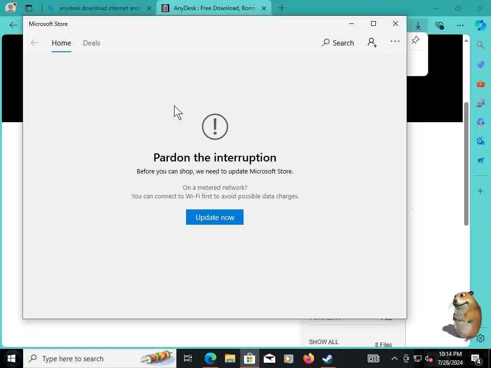Open the Edge sidebar shopping tag icon
This screenshot has height=368, width=491.
pos(480,65)
